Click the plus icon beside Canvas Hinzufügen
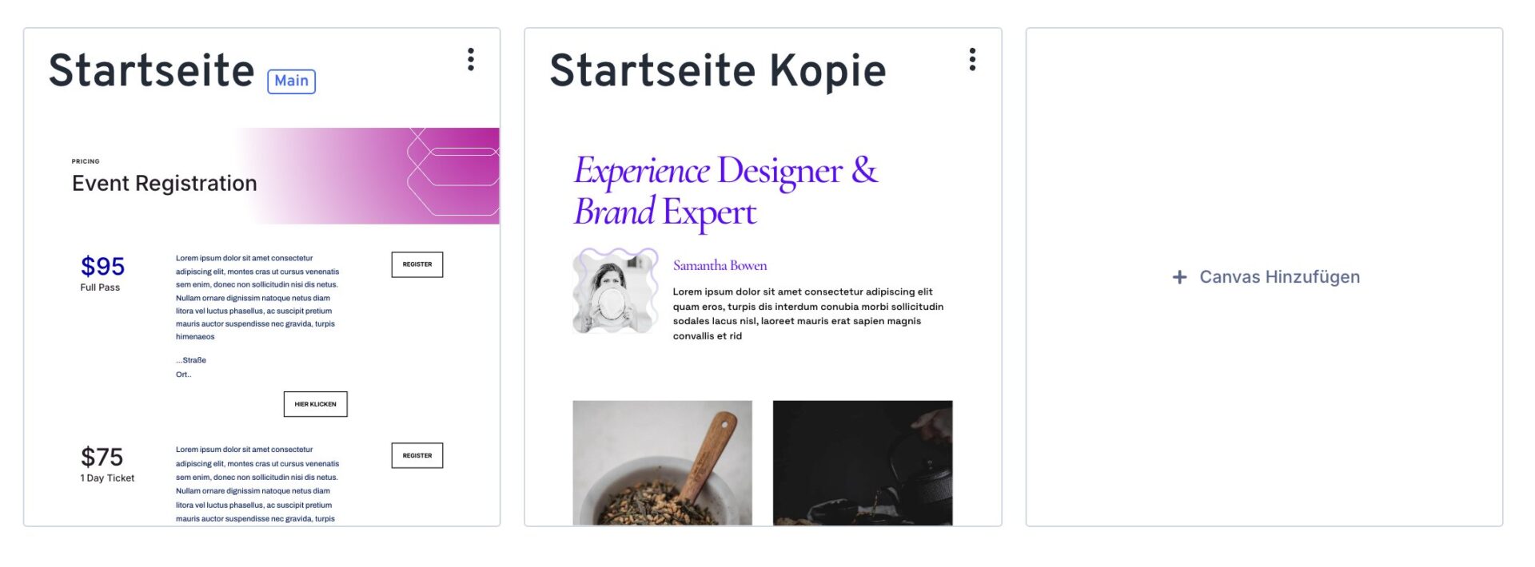 point(1179,277)
